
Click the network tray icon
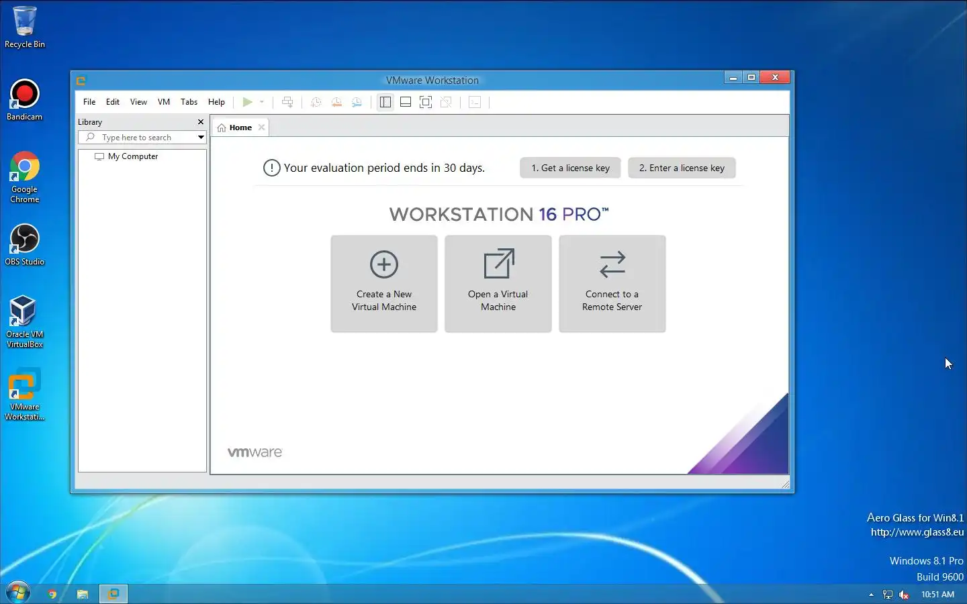pos(888,595)
